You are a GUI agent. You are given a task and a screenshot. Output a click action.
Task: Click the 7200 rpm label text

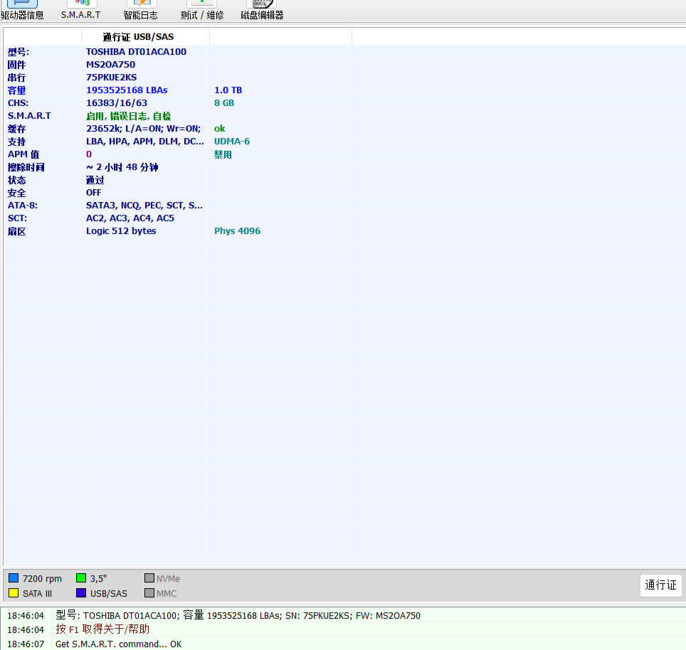pos(43,579)
